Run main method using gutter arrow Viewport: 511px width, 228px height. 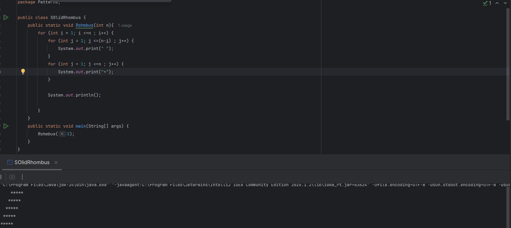6,126
